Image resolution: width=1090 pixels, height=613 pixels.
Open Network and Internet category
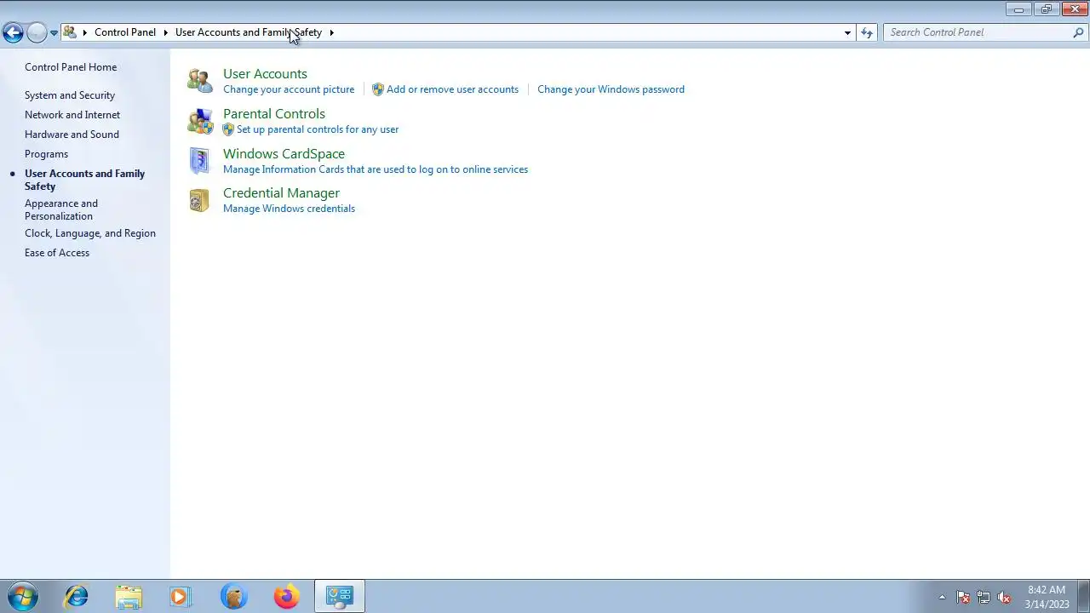pos(72,115)
